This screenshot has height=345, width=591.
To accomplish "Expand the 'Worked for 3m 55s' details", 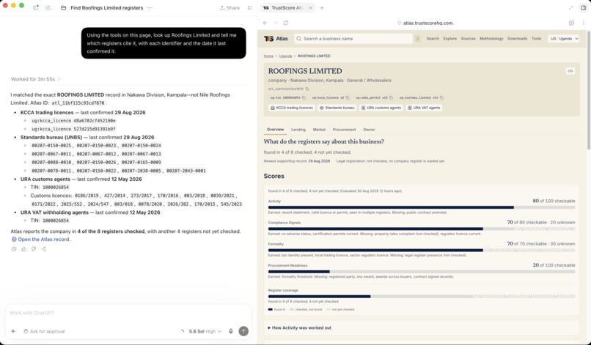I will (x=35, y=79).
